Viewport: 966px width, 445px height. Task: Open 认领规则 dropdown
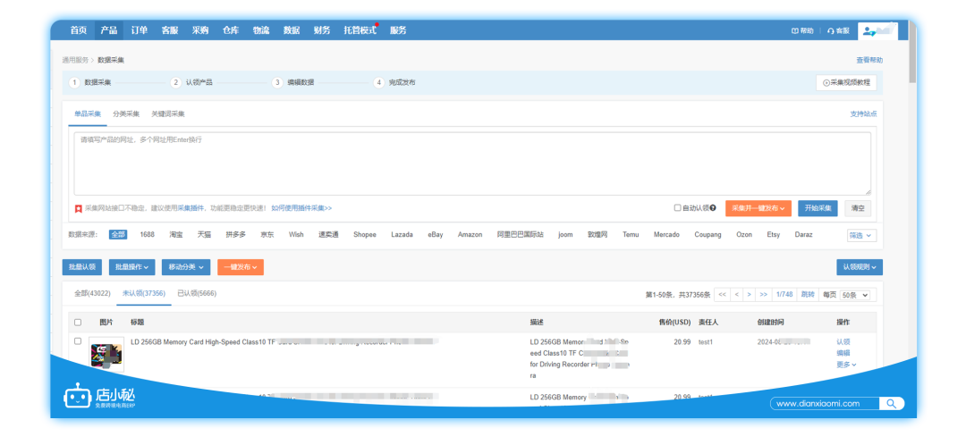coord(860,267)
